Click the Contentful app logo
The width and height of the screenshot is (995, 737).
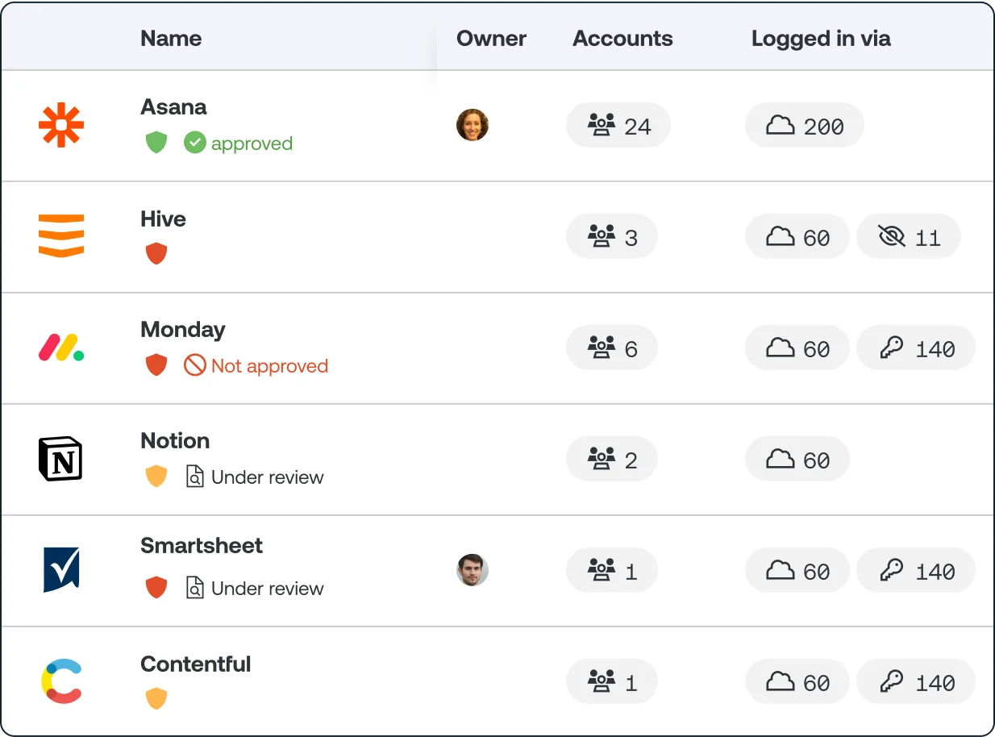[x=61, y=681]
